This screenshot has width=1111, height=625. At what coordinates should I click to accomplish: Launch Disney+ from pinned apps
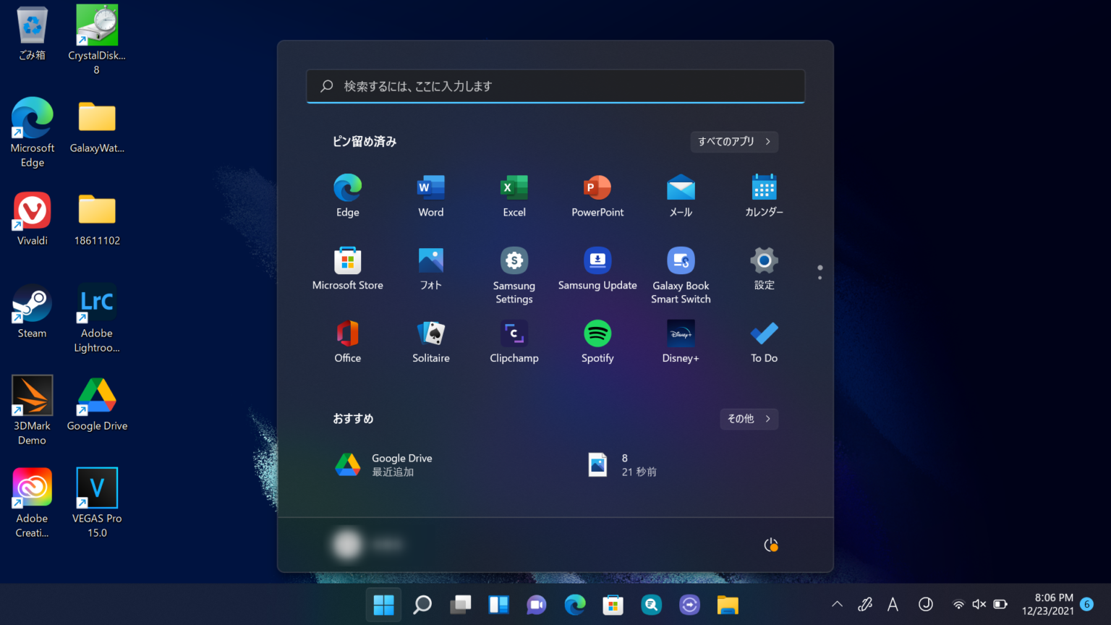click(680, 340)
